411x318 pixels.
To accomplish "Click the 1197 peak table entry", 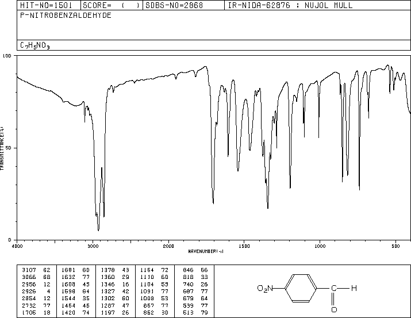I will click(x=115, y=312).
